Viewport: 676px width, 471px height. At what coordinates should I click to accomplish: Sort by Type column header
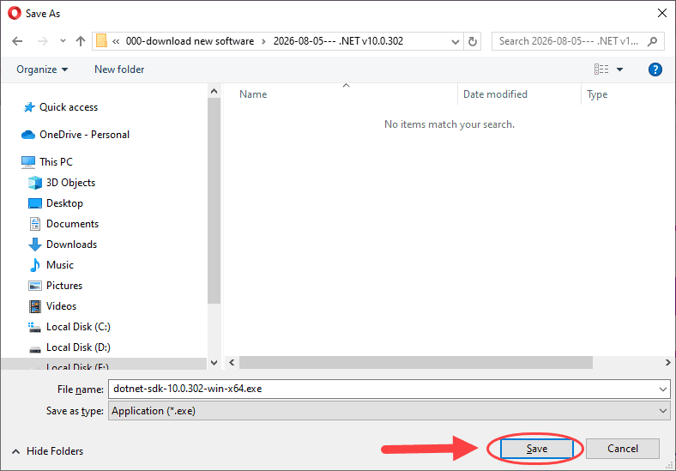pyautogui.click(x=597, y=94)
